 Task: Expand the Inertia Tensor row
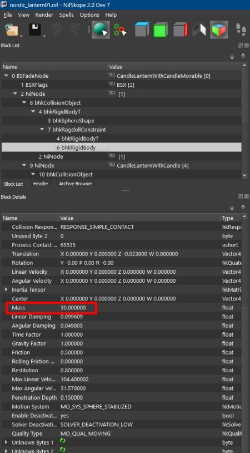[6, 289]
